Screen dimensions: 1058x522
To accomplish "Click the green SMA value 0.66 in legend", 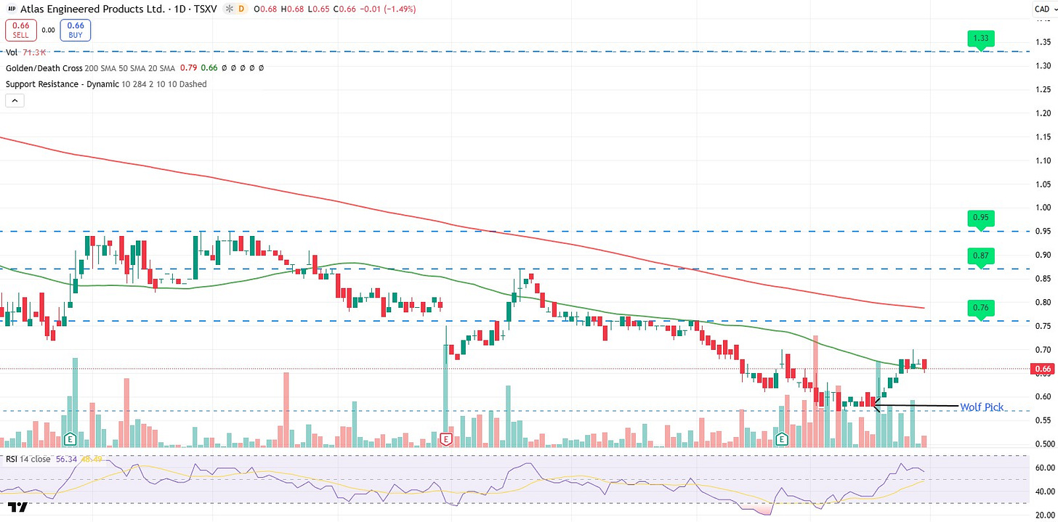I will click(209, 68).
